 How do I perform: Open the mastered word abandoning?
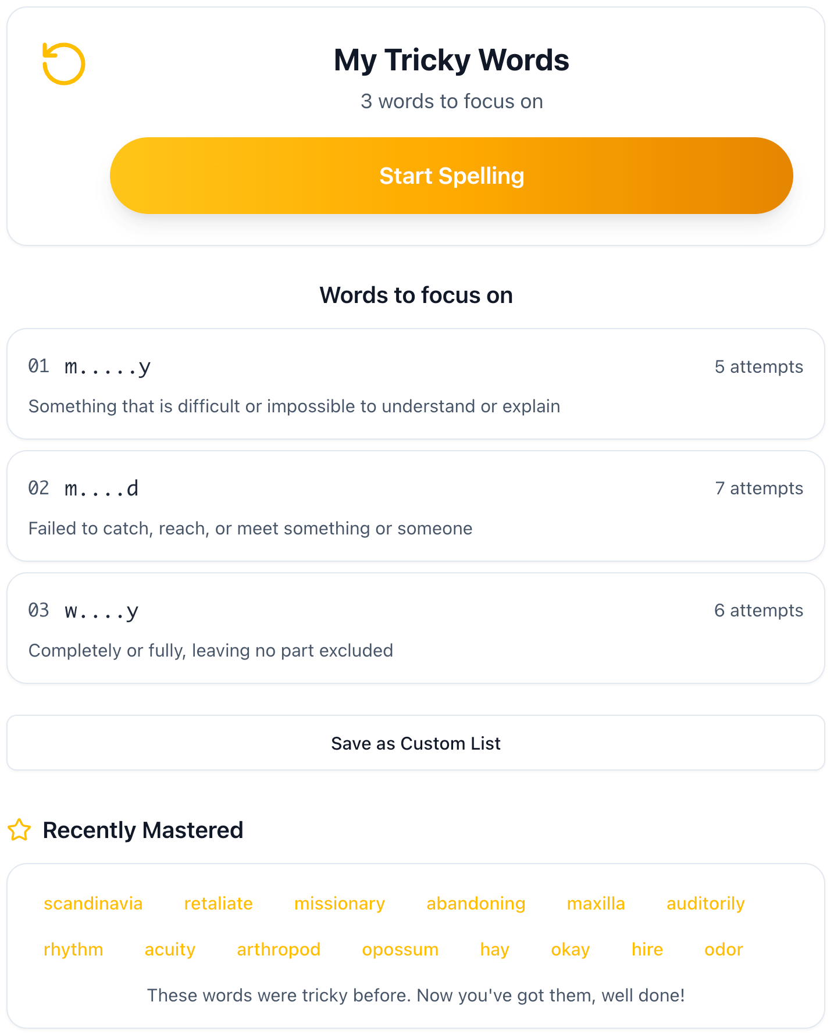click(475, 903)
